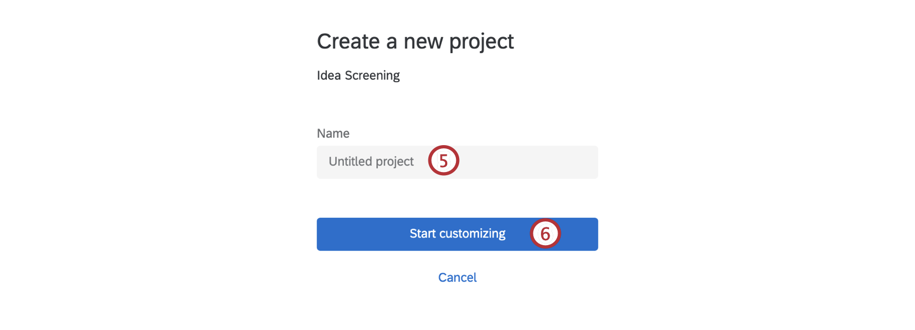Click the Untitled project placeholder text

(371, 161)
